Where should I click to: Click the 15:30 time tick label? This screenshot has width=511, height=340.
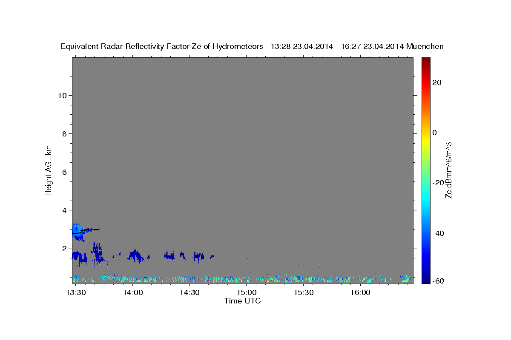pos(303,293)
